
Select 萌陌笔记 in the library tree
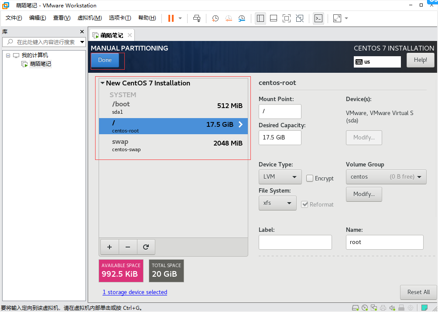click(41, 64)
